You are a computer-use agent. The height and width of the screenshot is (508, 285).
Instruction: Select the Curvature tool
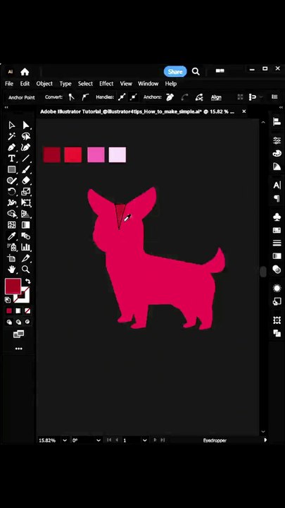tap(26, 147)
